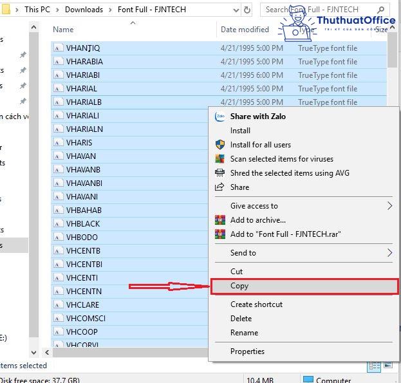Choose Install from the context menu

[x=303, y=131]
